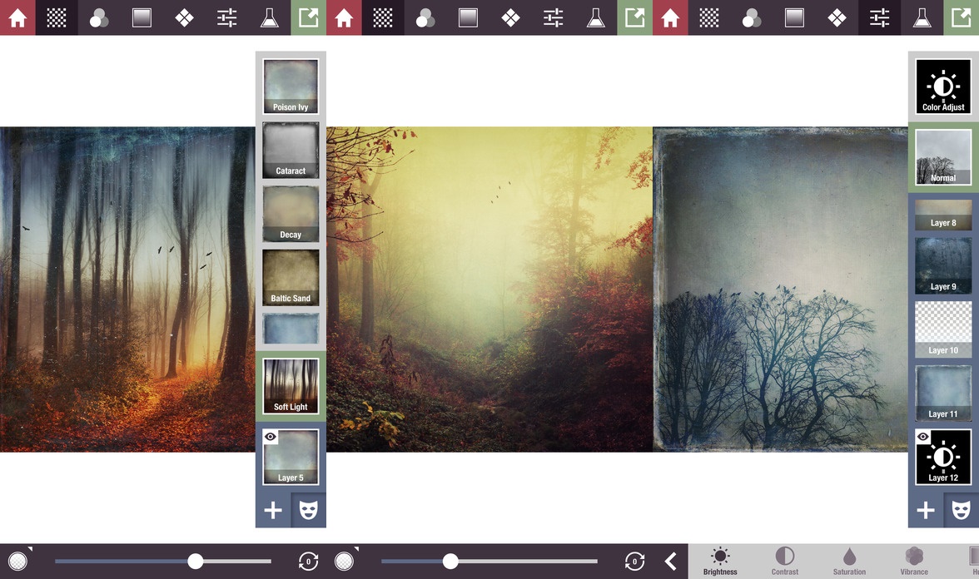Open the checkerboard tool above the dark forest path image
979x579 pixels.
57,17
